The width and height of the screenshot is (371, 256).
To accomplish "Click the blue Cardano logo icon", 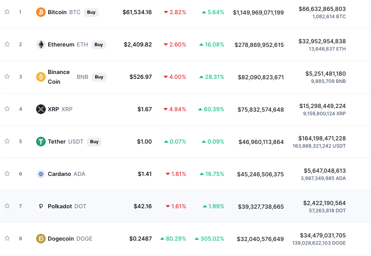I will (x=41, y=174).
